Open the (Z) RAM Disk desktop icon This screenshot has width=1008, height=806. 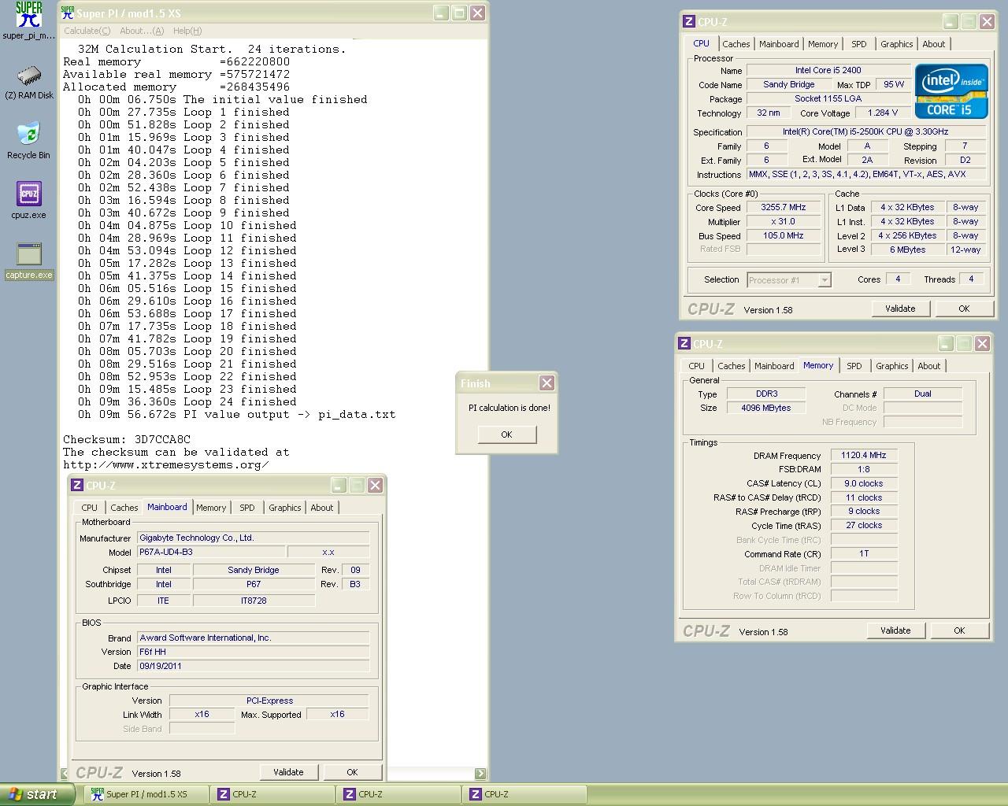[x=28, y=83]
